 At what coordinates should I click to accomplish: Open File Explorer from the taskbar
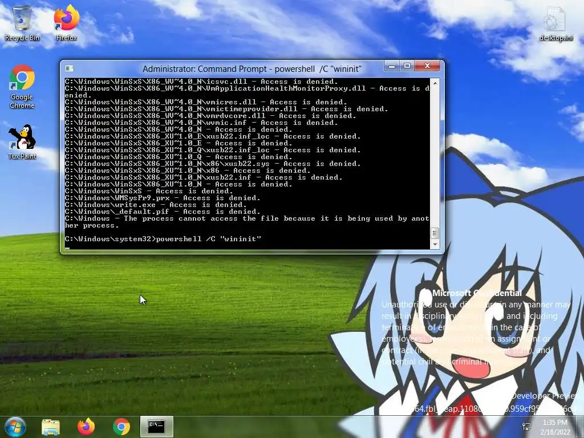point(51,427)
